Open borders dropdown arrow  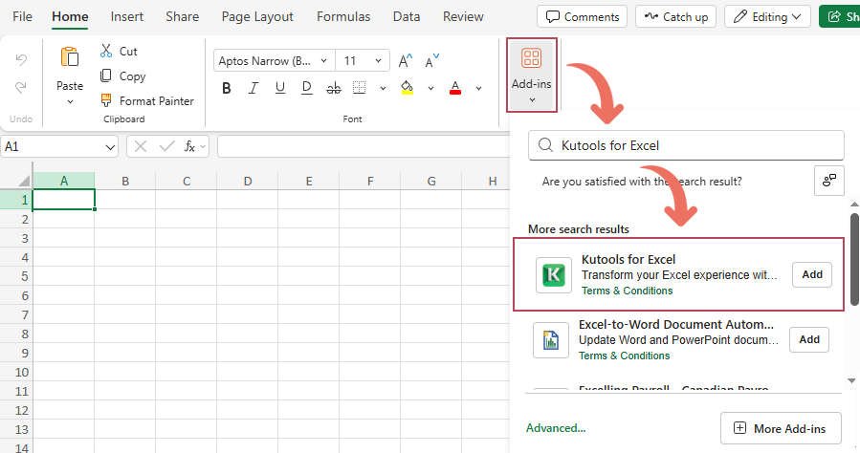pyautogui.click(x=383, y=88)
